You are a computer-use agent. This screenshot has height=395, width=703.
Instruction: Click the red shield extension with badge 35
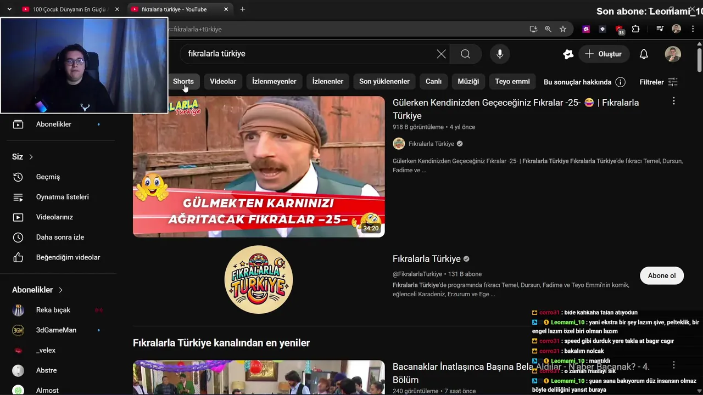(x=620, y=30)
